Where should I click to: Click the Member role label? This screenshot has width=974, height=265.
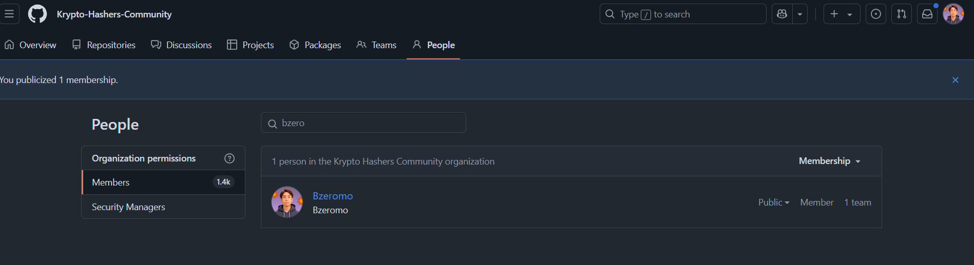tap(817, 202)
